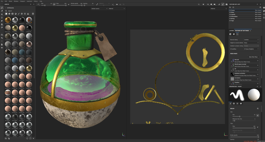The width and height of the screenshot is (265, 142).
Task: Filter assets by materials sphere icon
Action: (6, 14)
